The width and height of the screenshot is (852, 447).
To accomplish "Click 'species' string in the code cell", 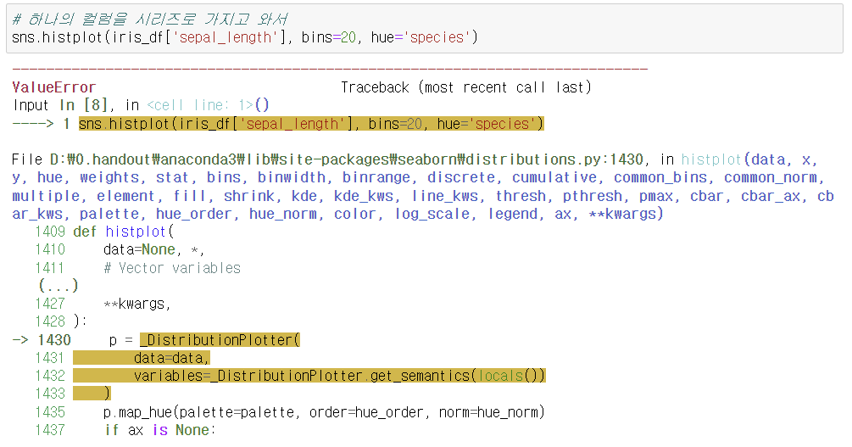I will [x=437, y=37].
